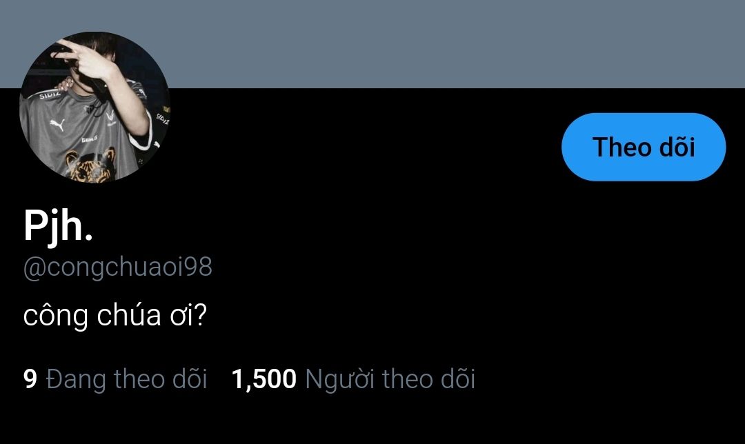Click the tiger graphic in the avatar
745x444 pixels.
[91, 165]
